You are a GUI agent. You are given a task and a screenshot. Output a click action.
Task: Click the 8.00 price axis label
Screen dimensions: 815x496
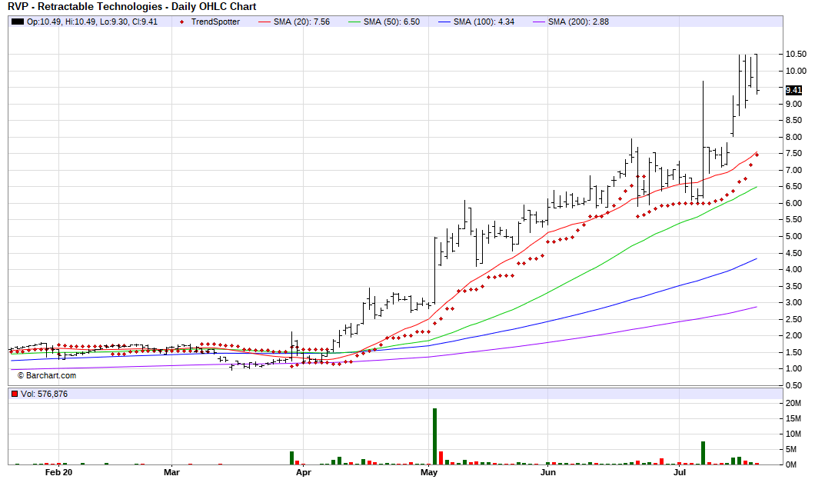(x=793, y=137)
